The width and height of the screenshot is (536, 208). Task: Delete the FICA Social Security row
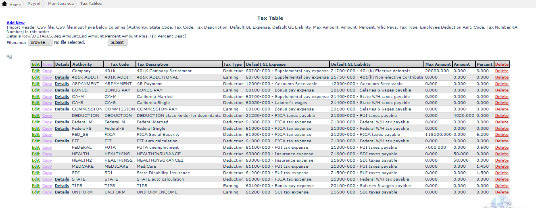502,135
